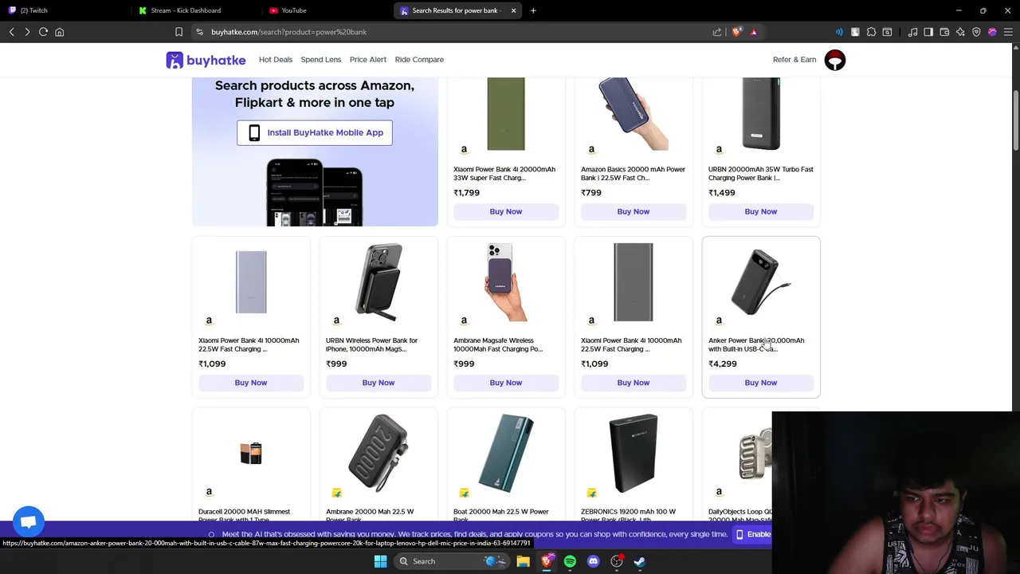Buy Now for URBN Wireless Power Bank for iPhone
This screenshot has width=1020, height=574.
point(379,383)
